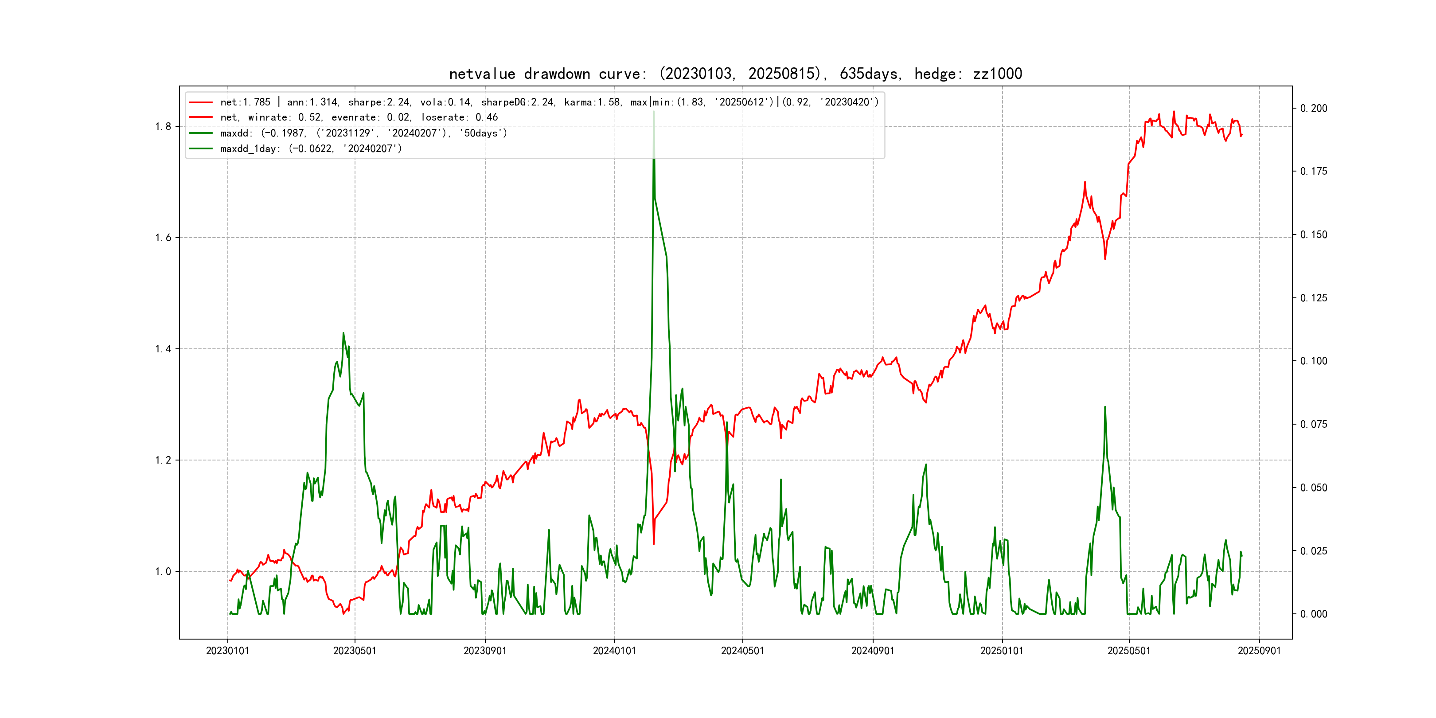Click the 20230901 x-axis date label

pyautogui.click(x=485, y=651)
